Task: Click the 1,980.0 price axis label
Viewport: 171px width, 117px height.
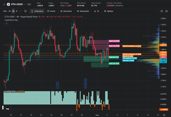Action: pyautogui.click(x=163, y=19)
